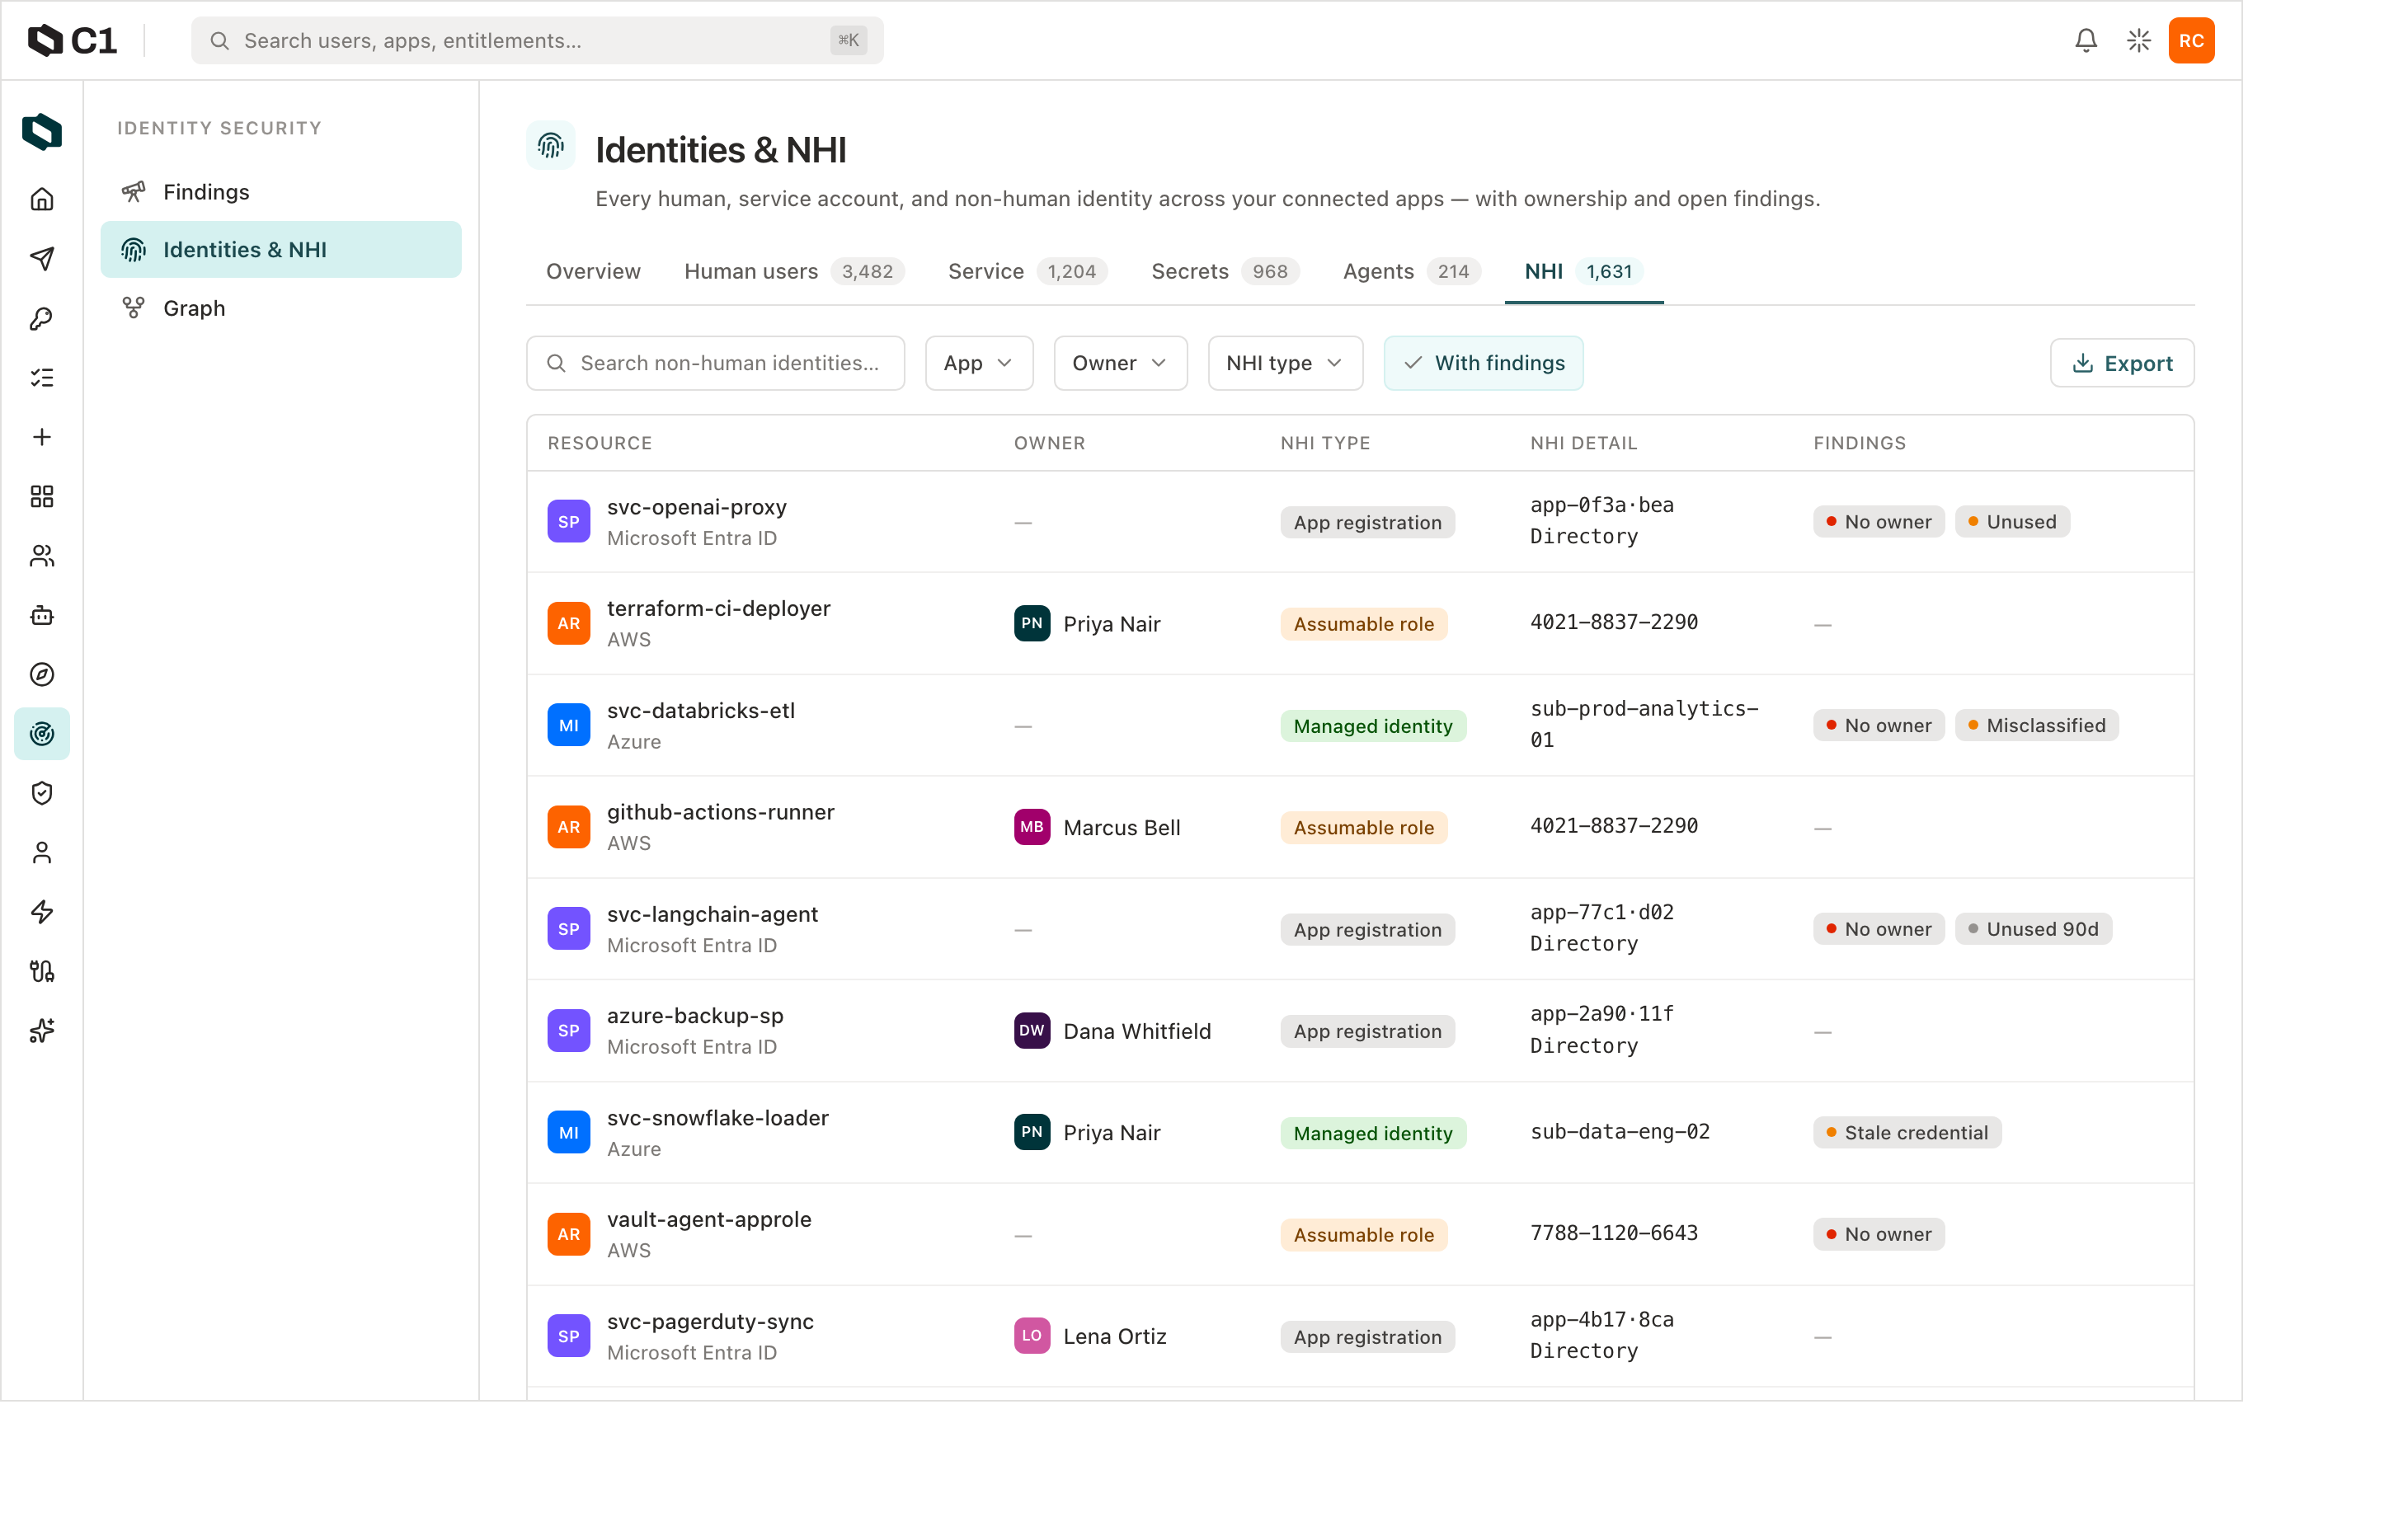
Task: Switch to the Secrets tab
Action: click(x=1225, y=271)
